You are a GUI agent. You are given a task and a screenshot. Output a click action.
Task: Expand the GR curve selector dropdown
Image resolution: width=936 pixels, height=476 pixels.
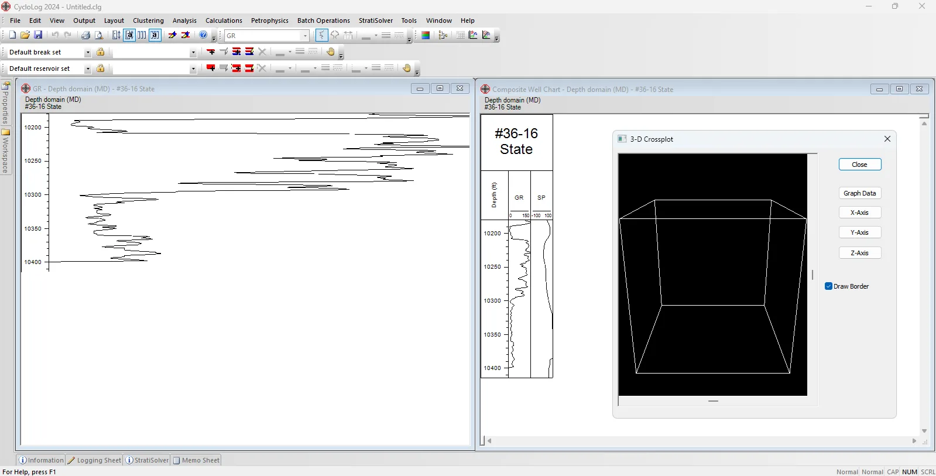[305, 36]
